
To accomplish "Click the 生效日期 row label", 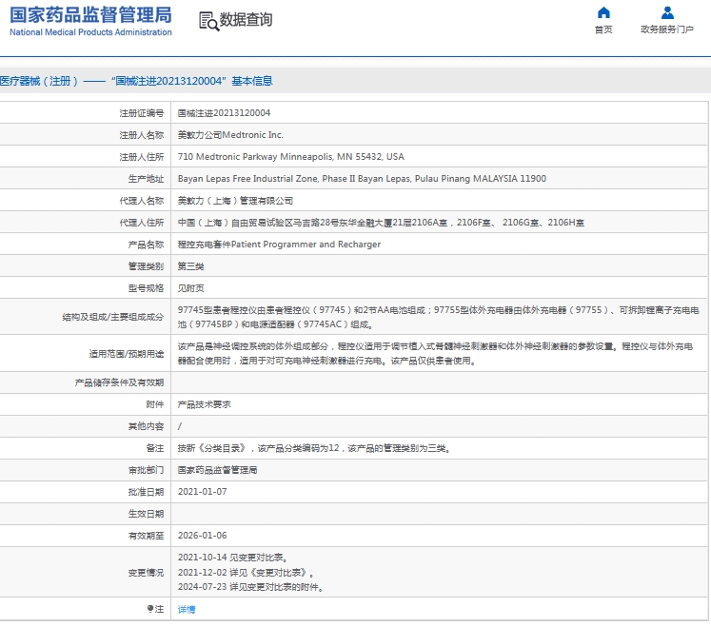I will pos(146,514).
